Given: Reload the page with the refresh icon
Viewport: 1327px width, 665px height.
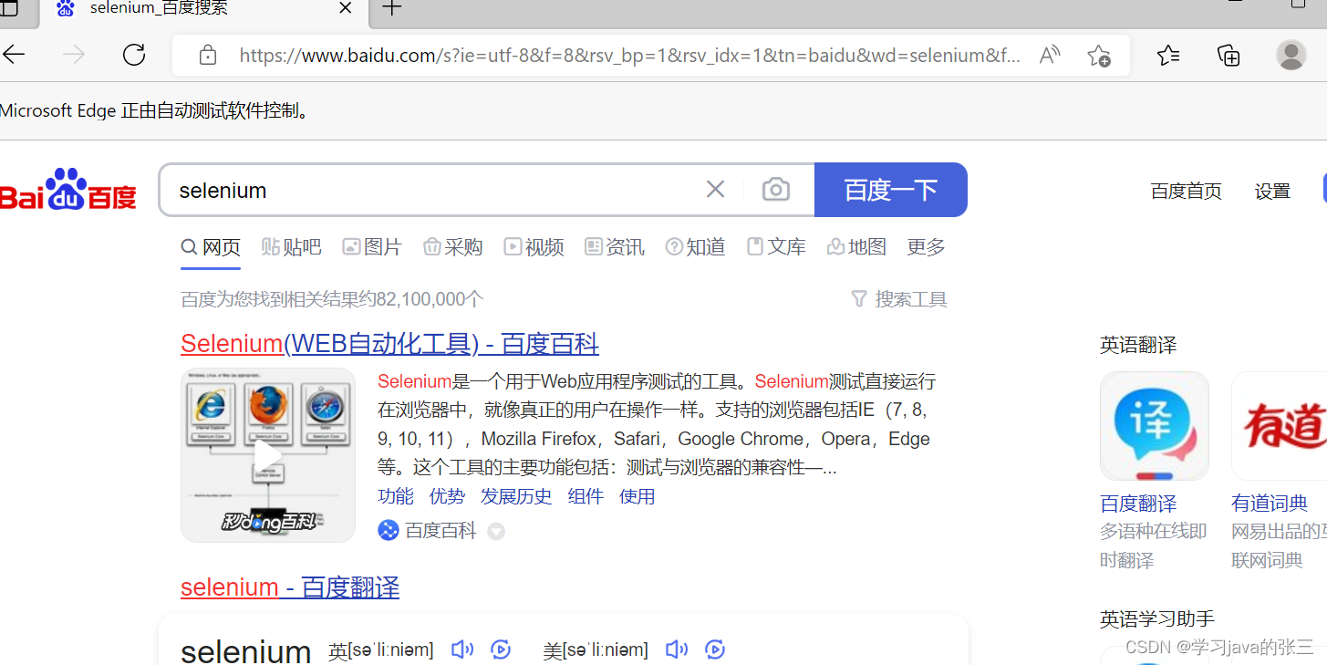Looking at the screenshot, I should pyautogui.click(x=134, y=55).
